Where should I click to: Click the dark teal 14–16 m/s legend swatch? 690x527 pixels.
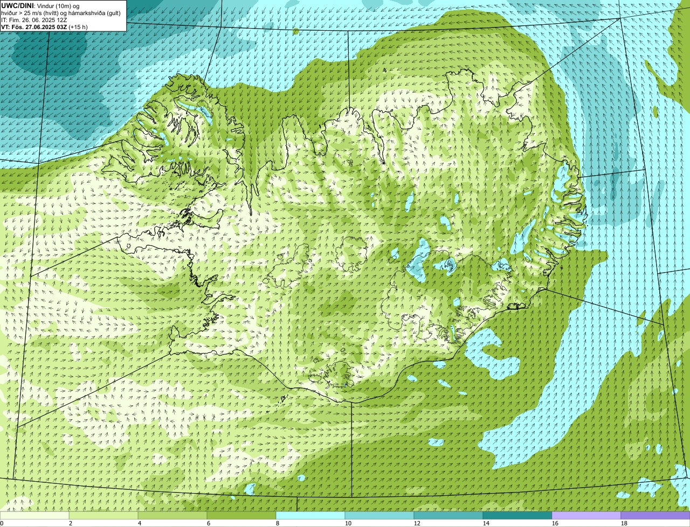click(517, 515)
